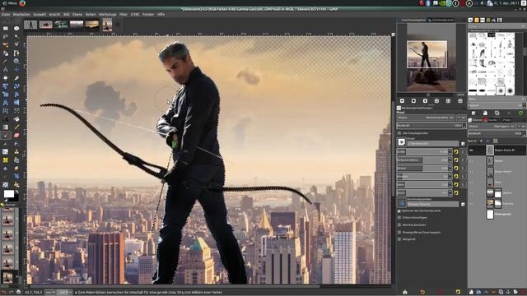Viewport: 527px width, 296px height.
Task: Toggle lock alpha channel for layer
Action: tap(495, 141)
